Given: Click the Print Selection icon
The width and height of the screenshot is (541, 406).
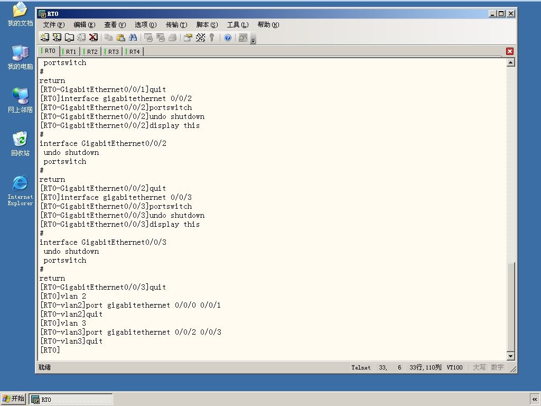Looking at the screenshot, I should click(x=161, y=38).
